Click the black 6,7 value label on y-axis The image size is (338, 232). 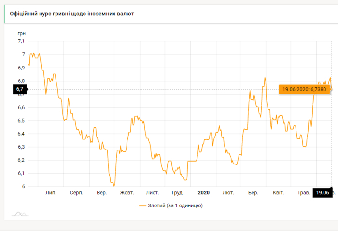(x=20, y=89)
